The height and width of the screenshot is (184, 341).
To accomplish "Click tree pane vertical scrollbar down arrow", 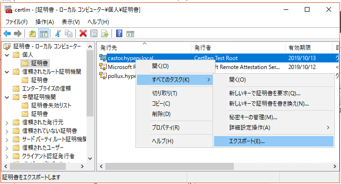I will pyautogui.click(x=90, y=159).
